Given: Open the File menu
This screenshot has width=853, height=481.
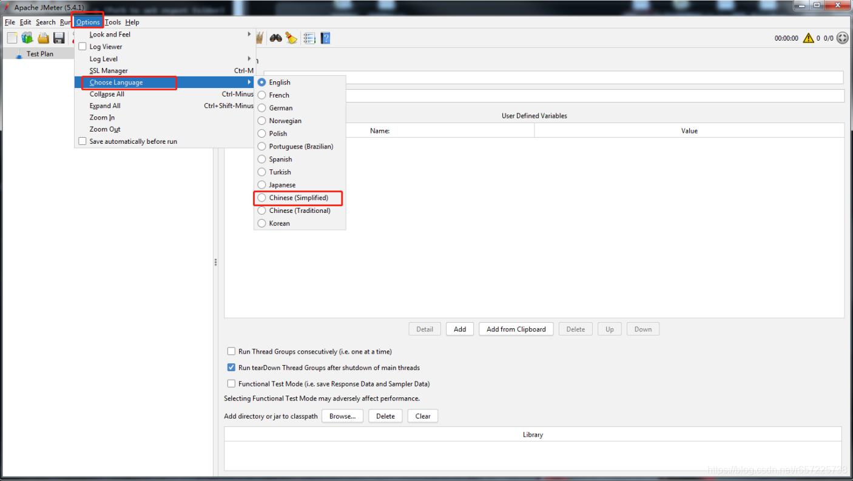Looking at the screenshot, I should tap(10, 22).
